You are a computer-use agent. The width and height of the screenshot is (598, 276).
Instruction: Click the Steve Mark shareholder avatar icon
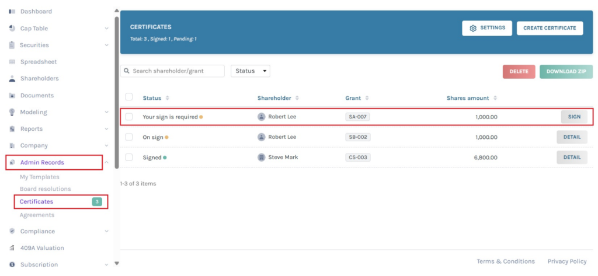[x=262, y=158]
